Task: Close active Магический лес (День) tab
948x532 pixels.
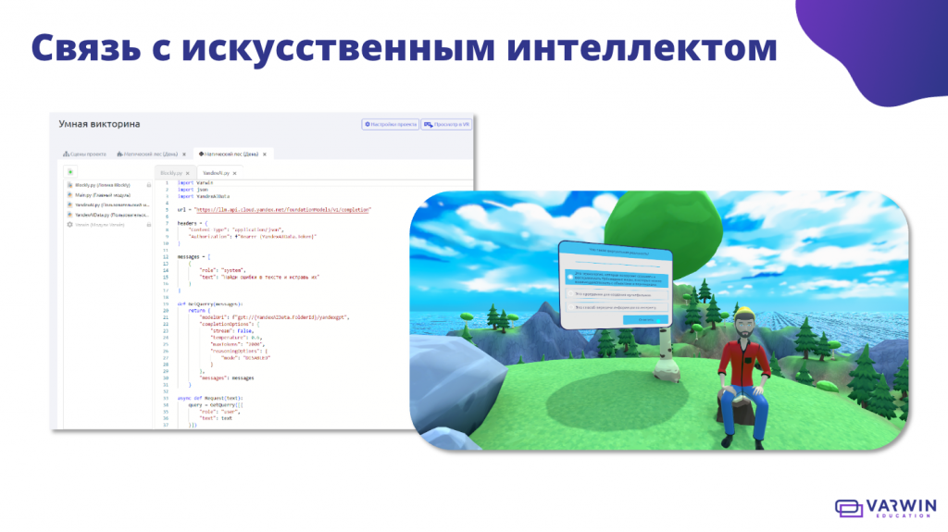Action: click(x=265, y=155)
